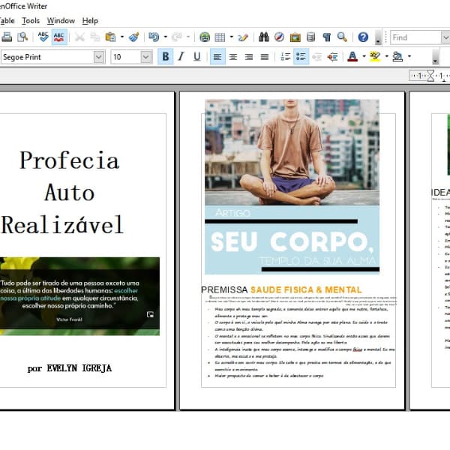450x450 pixels.
Task: Click the Decrease Indent icon
Action: [316, 56]
